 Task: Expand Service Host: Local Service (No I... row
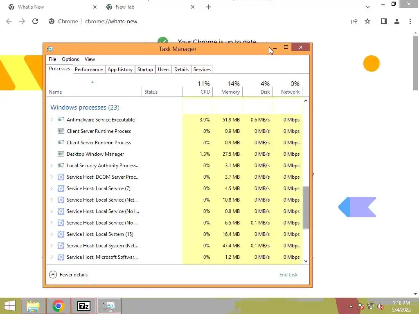[x=52, y=211]
